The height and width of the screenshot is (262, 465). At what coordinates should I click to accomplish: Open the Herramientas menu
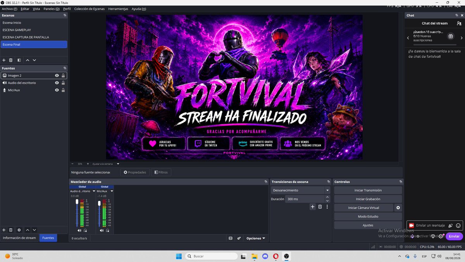(x=118, y=9)
